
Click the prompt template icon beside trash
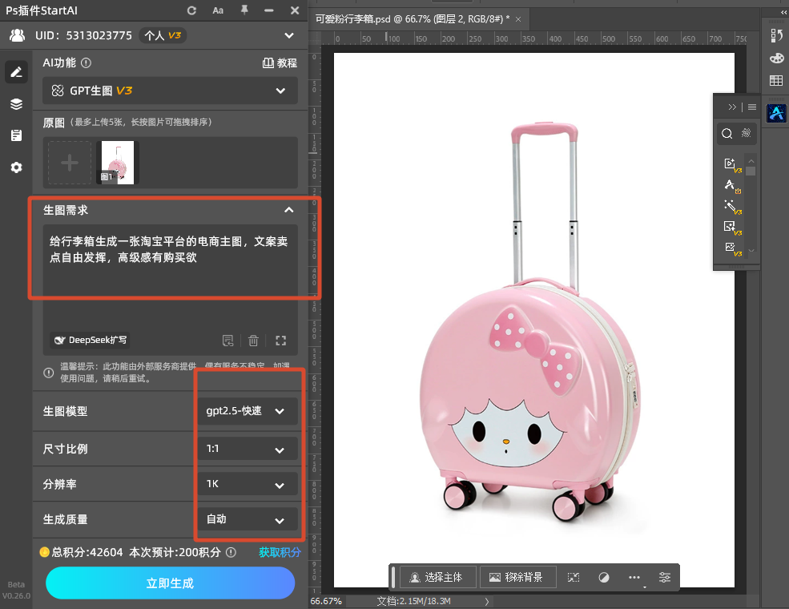228,341
